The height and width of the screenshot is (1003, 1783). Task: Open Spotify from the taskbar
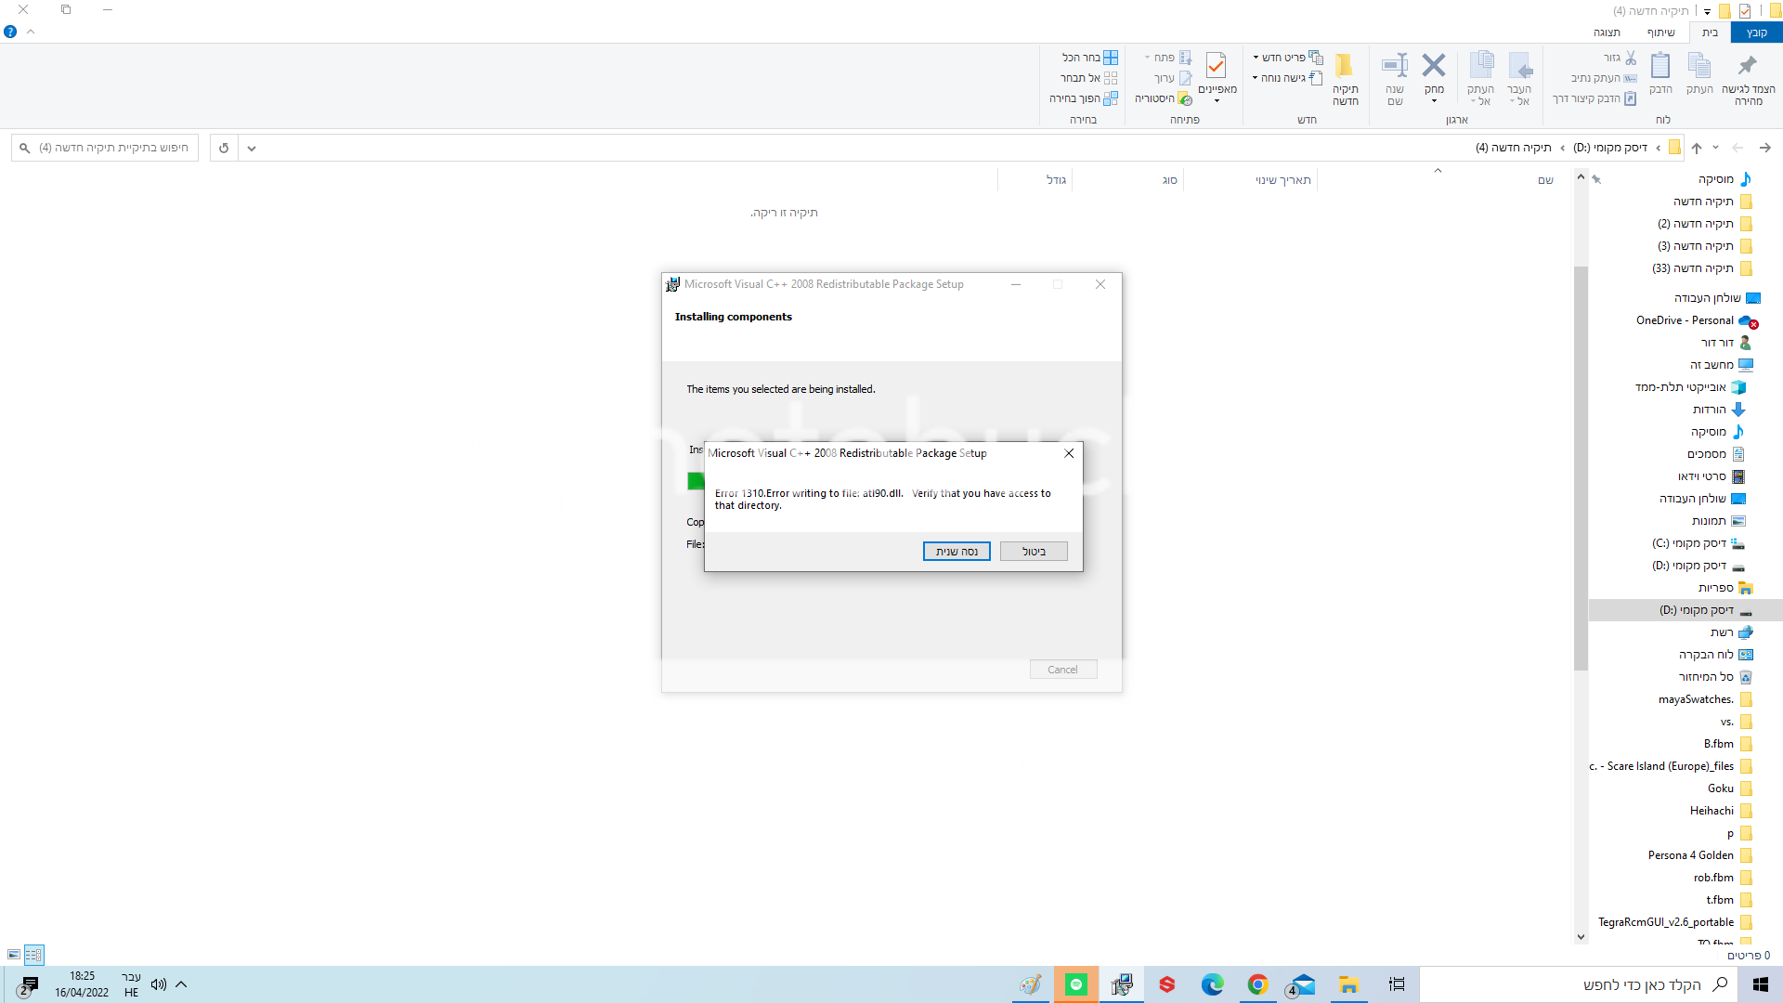tap(1076, 984)
